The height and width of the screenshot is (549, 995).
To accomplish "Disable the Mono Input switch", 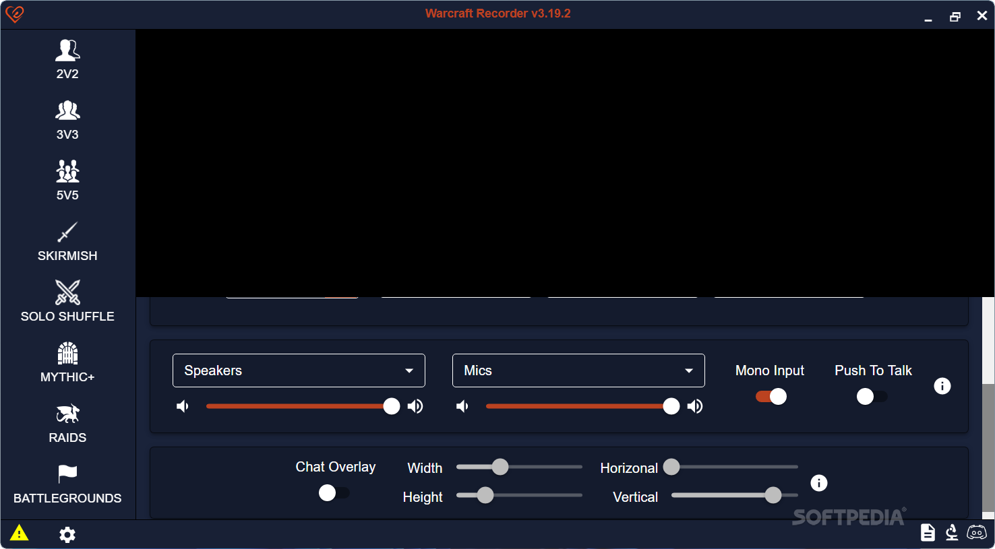I will click(771, 397).
